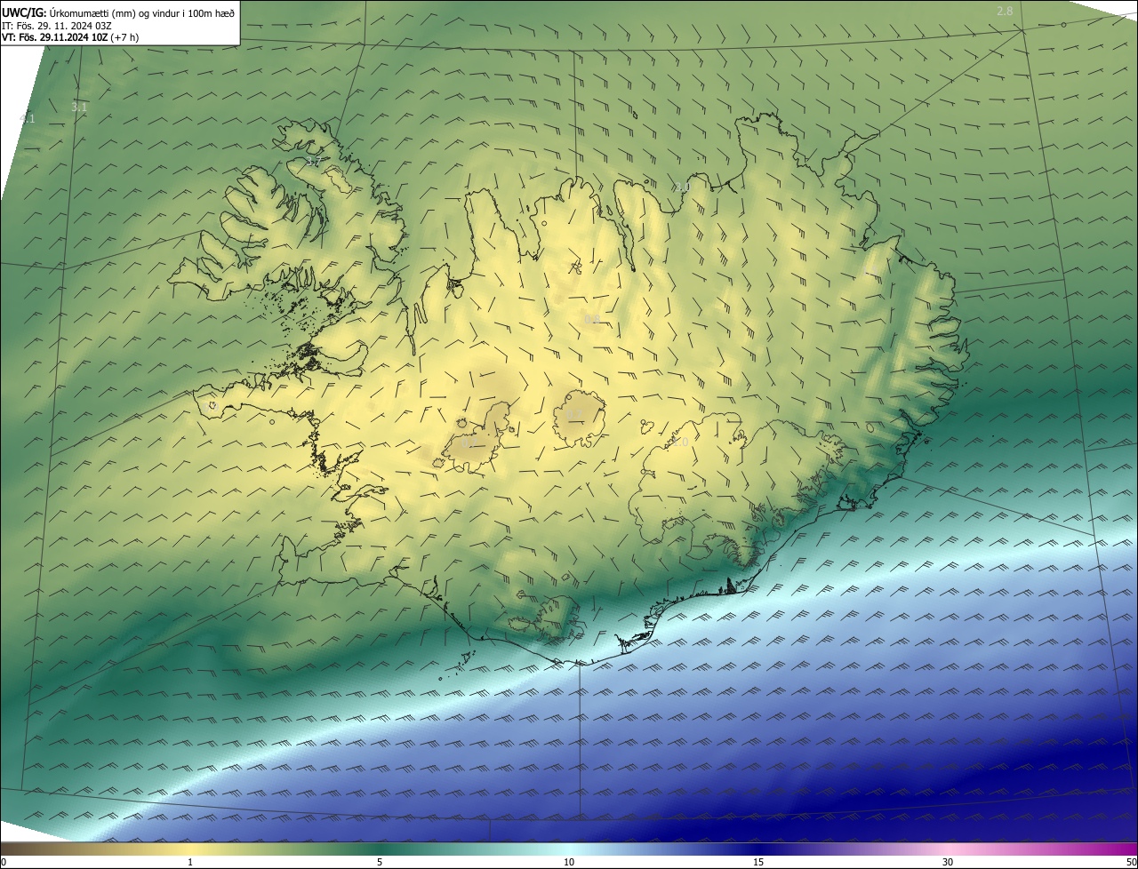
Task: Click the 3.1 value label near top-left
Action: 79,108
